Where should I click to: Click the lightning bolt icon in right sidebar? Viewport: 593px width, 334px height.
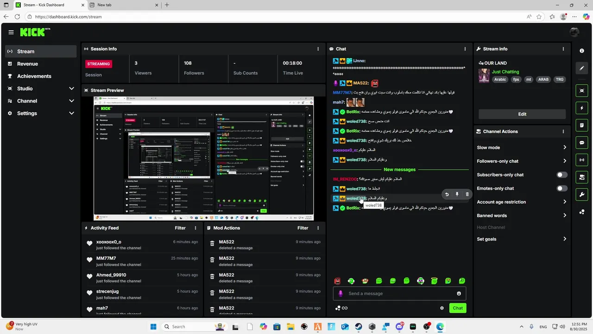pyautogui.click(x=582, y=108)
